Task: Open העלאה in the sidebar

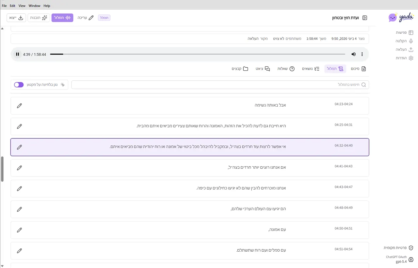Action: pos(405,49)
